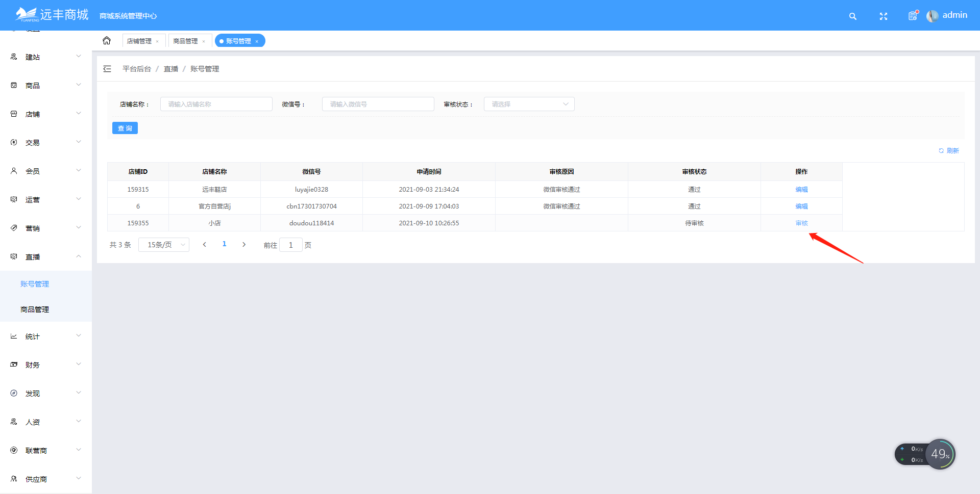Expand the 商品 menu chevron
Image resolution: width=980 pixels, height=494 pixels.
(79, 85)
